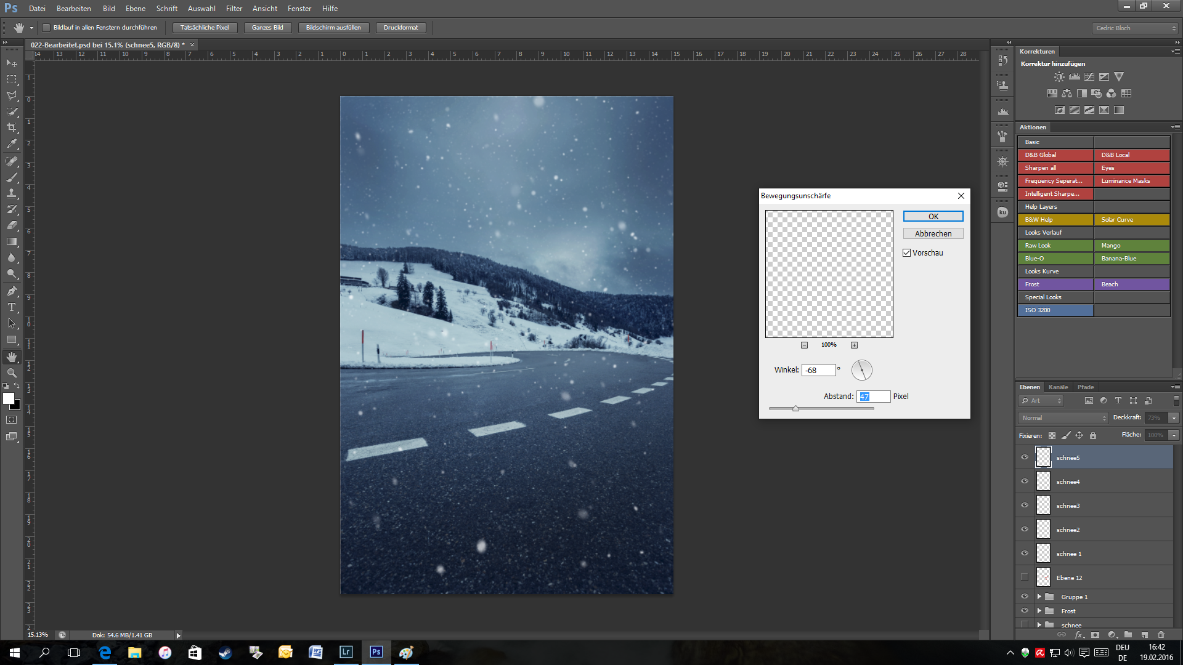Select the Type tool
1183x665 pixels.
12,307
